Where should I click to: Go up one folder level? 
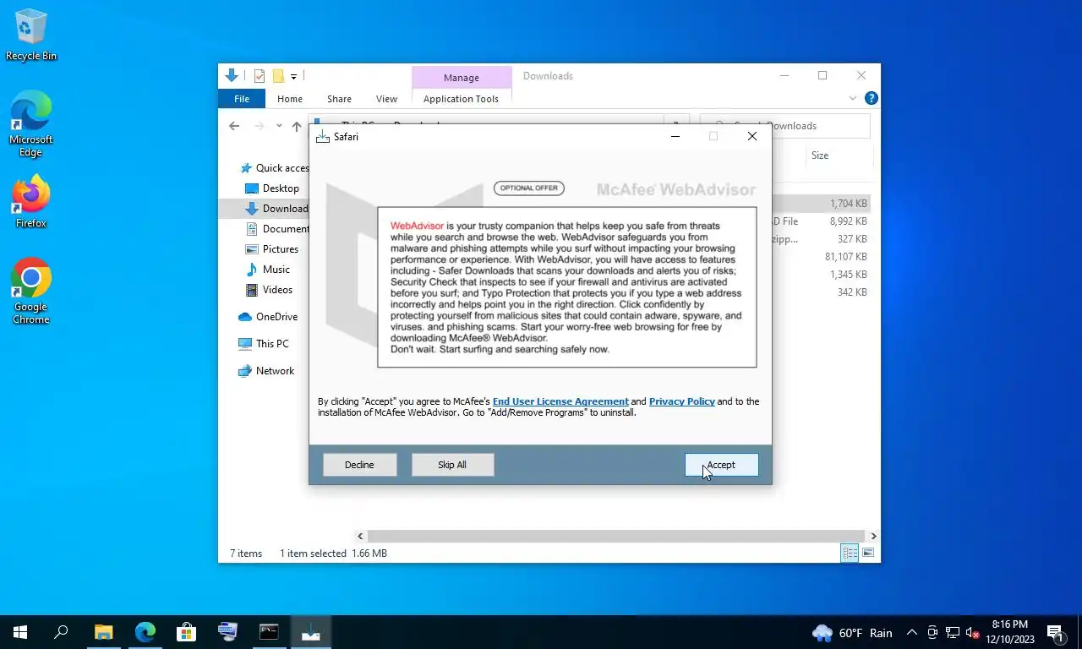(x=297, y=126)
